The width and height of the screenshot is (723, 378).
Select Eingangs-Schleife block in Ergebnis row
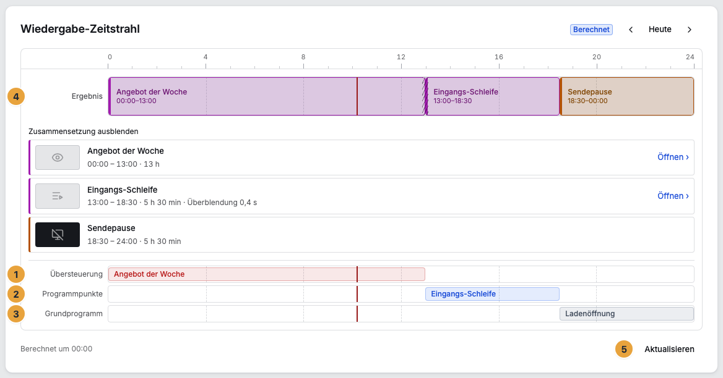pos(493,96)
